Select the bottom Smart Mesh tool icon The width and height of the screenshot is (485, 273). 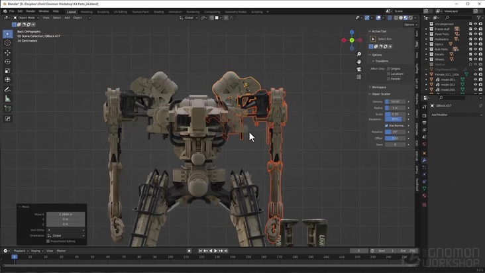click(8, 119)
